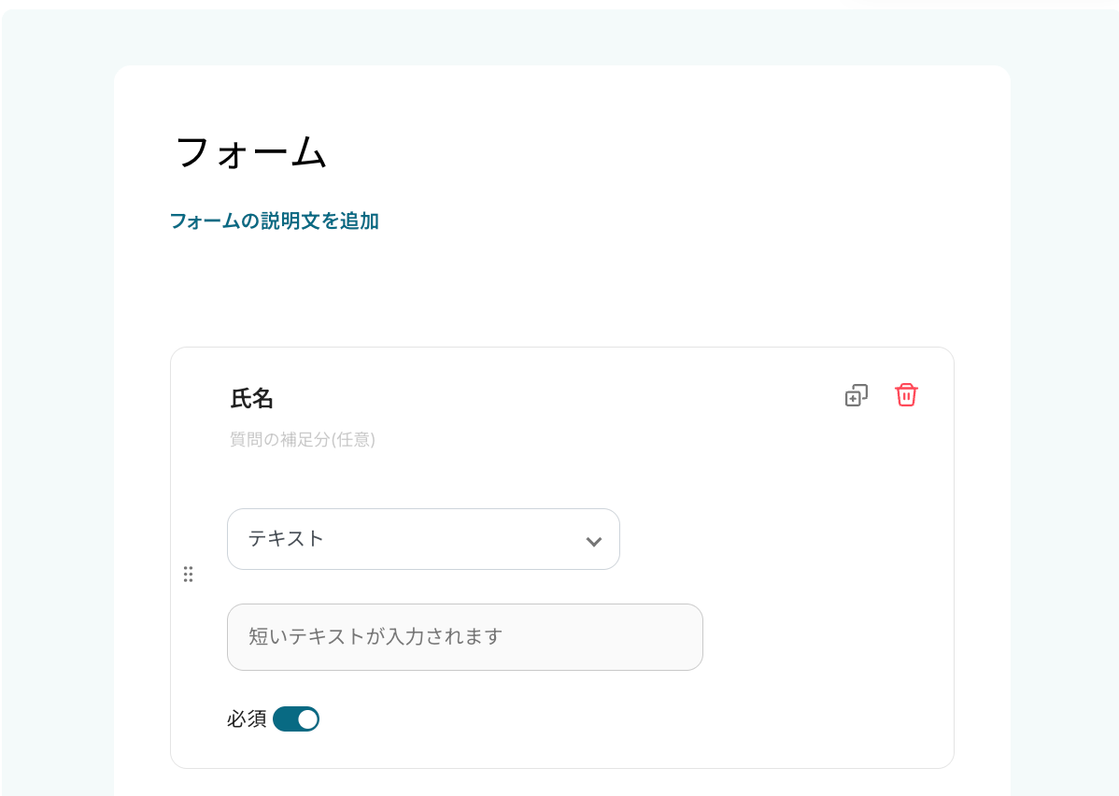Click the 短いテキストが入力されます input box
Screen dimensions: 1119x796
point(464,637)
